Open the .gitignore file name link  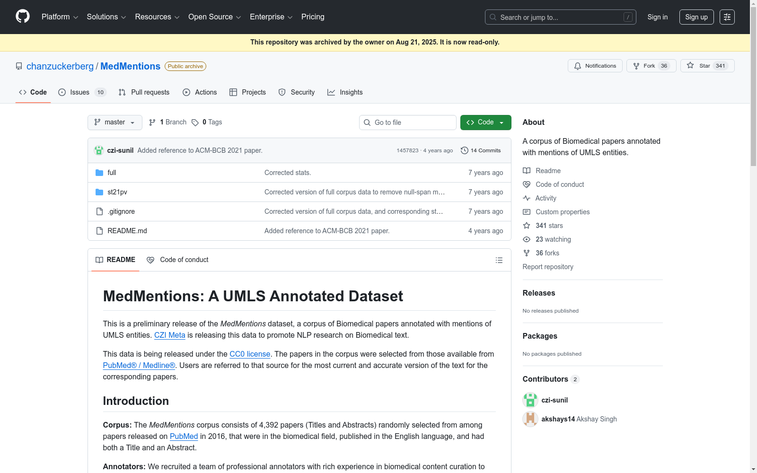pyautogui.click(x=121, y=211)
